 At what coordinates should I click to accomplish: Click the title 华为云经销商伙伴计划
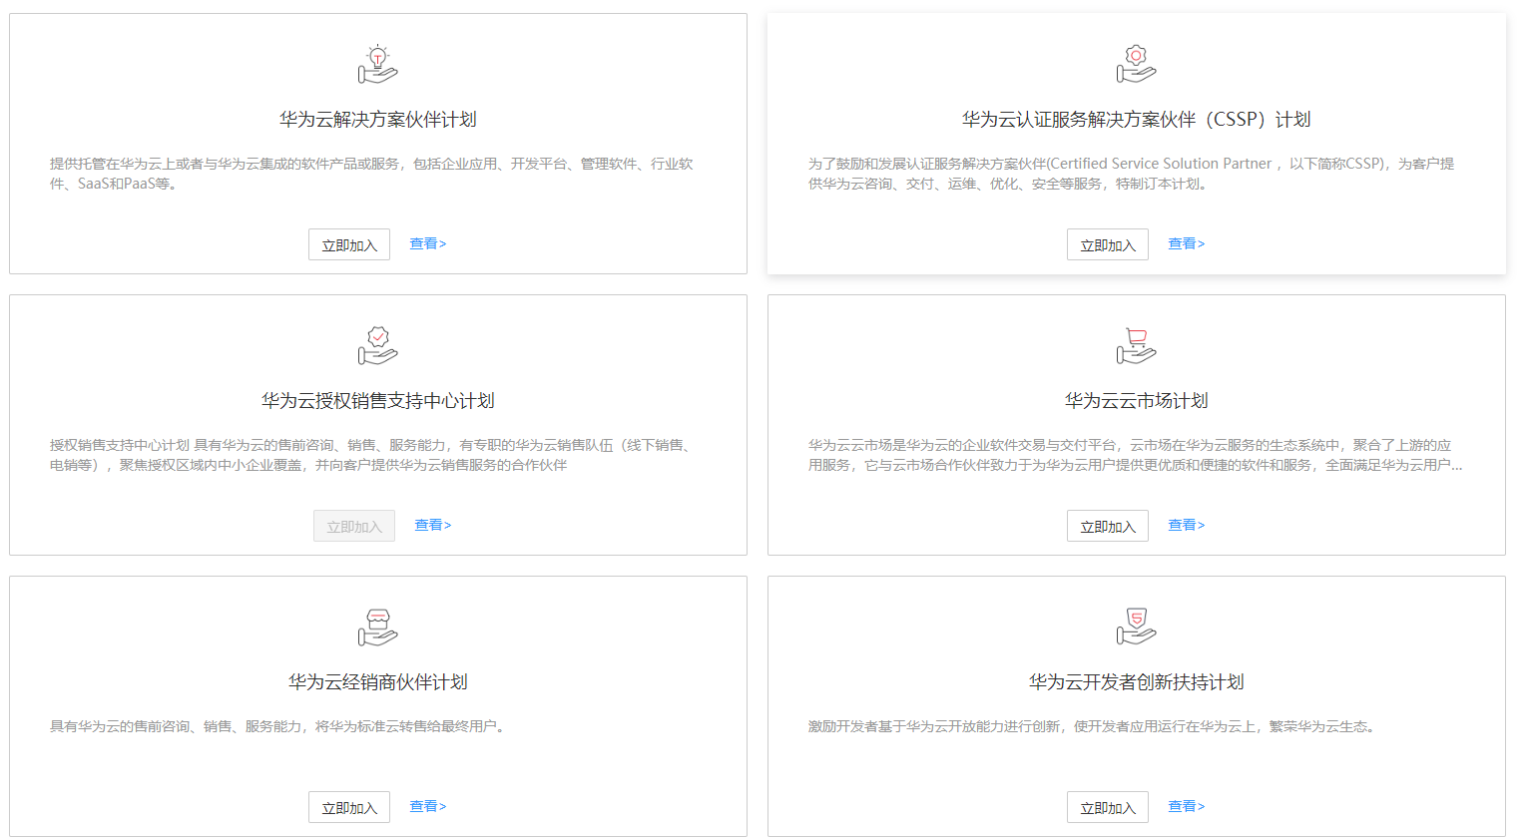[378, 682]
